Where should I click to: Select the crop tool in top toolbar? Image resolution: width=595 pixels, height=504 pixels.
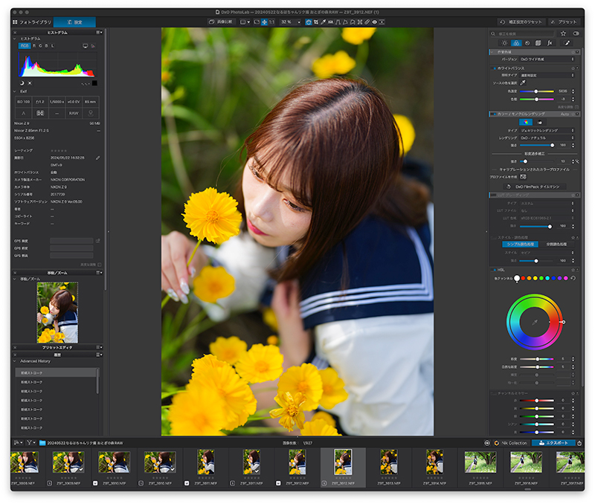(x=315, y=22)
